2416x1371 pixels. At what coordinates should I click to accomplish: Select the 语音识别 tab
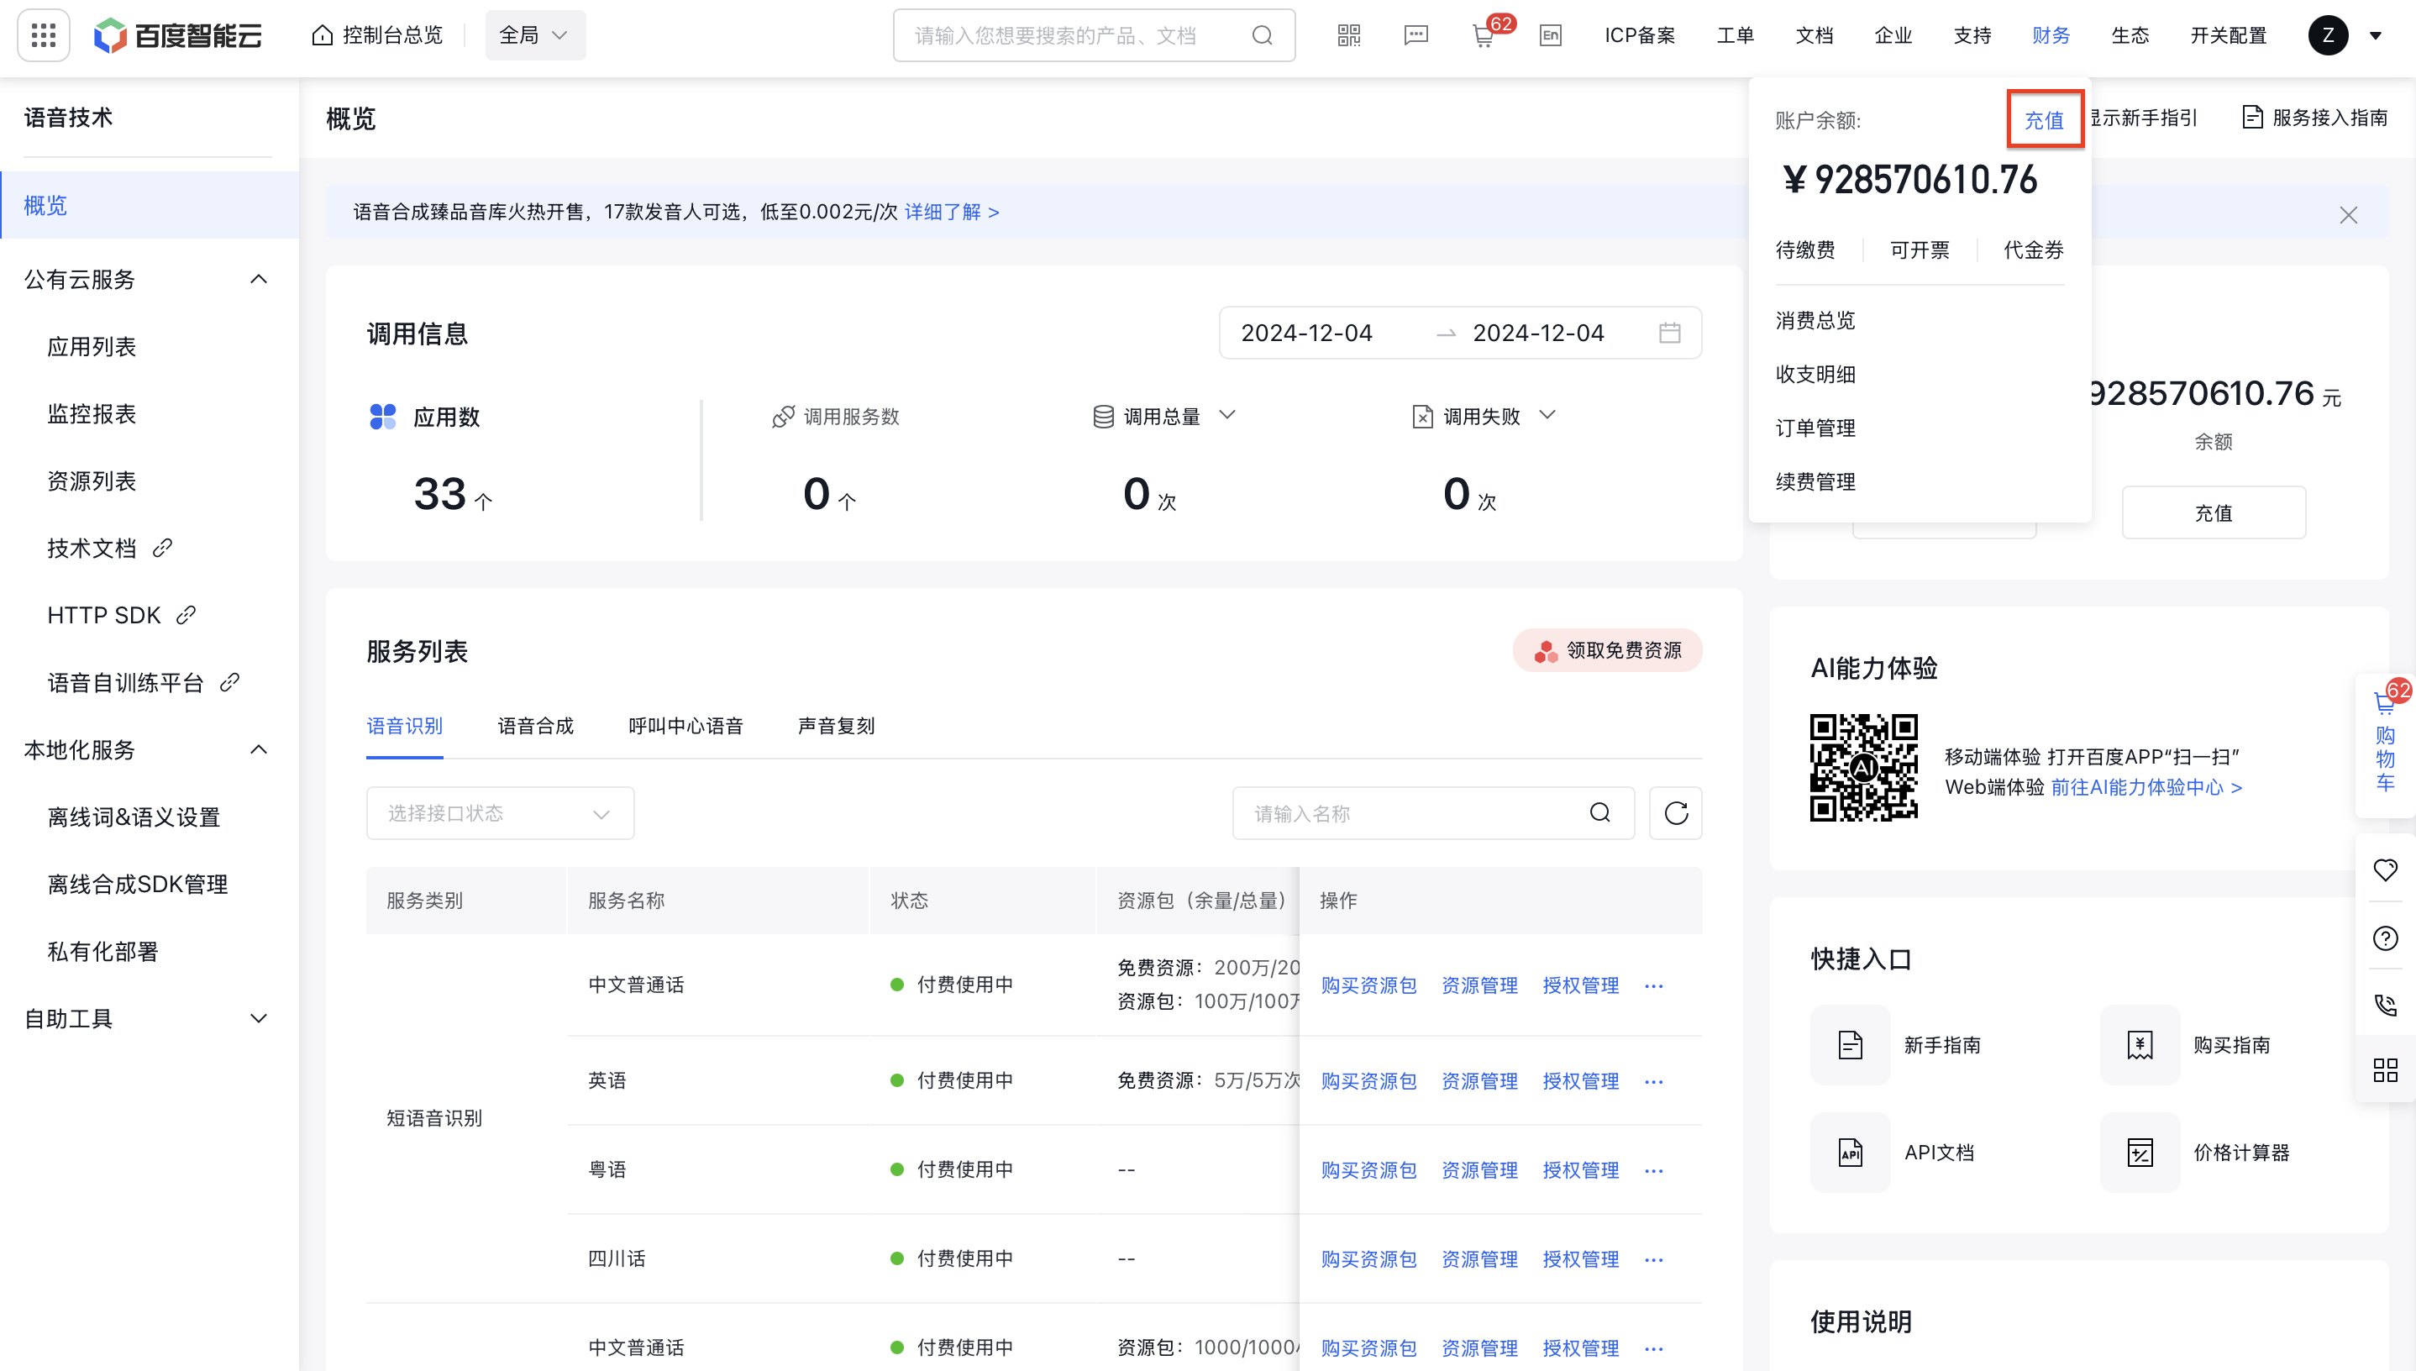click(x=404, y=726)
